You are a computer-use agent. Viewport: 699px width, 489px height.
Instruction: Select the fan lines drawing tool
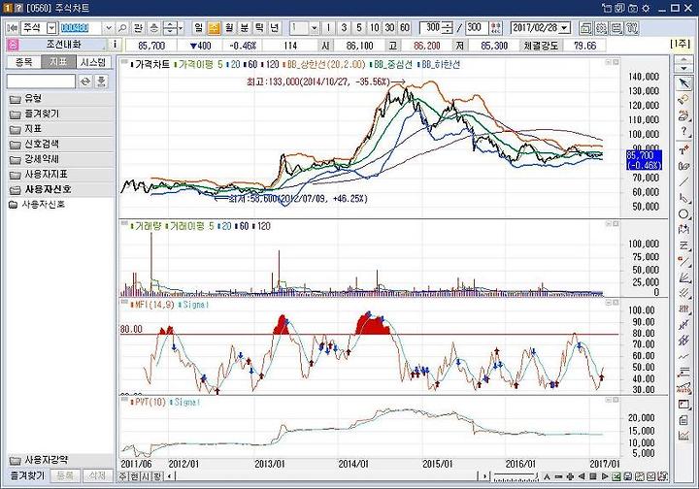pyautogui.click(x=683, y=277)
